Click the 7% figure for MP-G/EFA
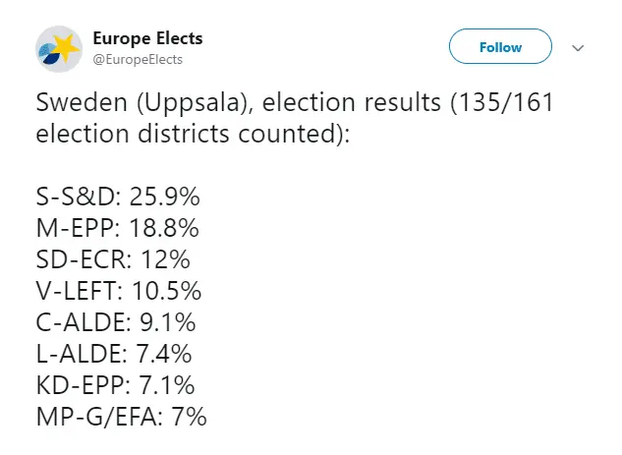This screenshot has height=455, width=622. tap(187, 416)
